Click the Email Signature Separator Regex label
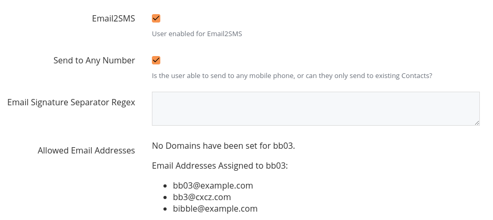493x220 pixels. coord(71,102)
